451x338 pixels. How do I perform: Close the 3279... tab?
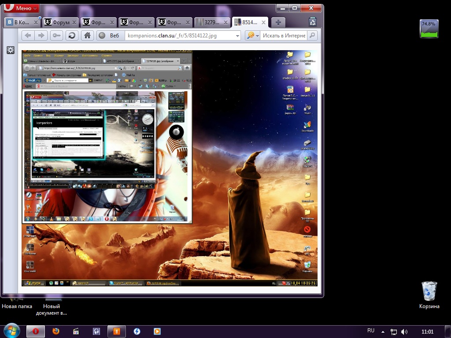coord(226,22)
